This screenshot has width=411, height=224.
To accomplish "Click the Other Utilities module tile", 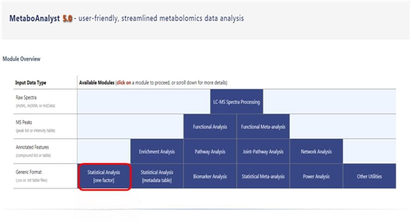I will (369, 176).
